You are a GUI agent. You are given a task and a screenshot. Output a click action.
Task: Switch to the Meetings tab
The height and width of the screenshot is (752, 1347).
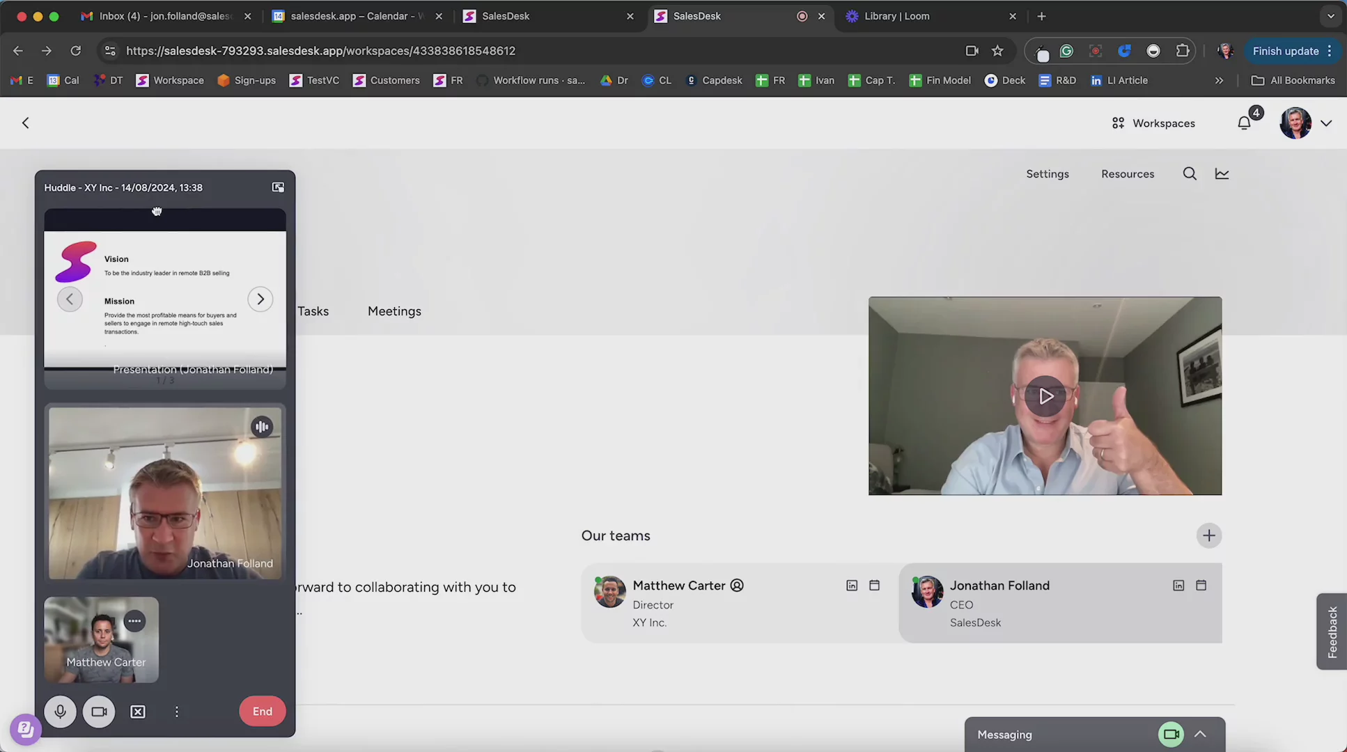394,311
